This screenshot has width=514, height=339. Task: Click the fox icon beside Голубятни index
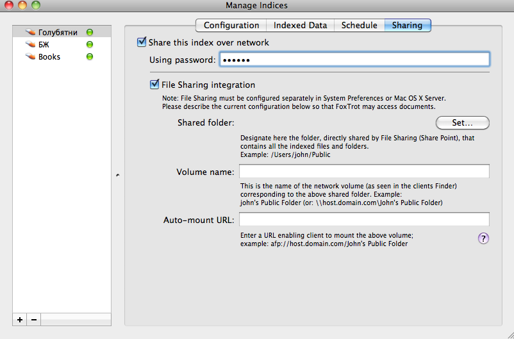coord(31,31)
